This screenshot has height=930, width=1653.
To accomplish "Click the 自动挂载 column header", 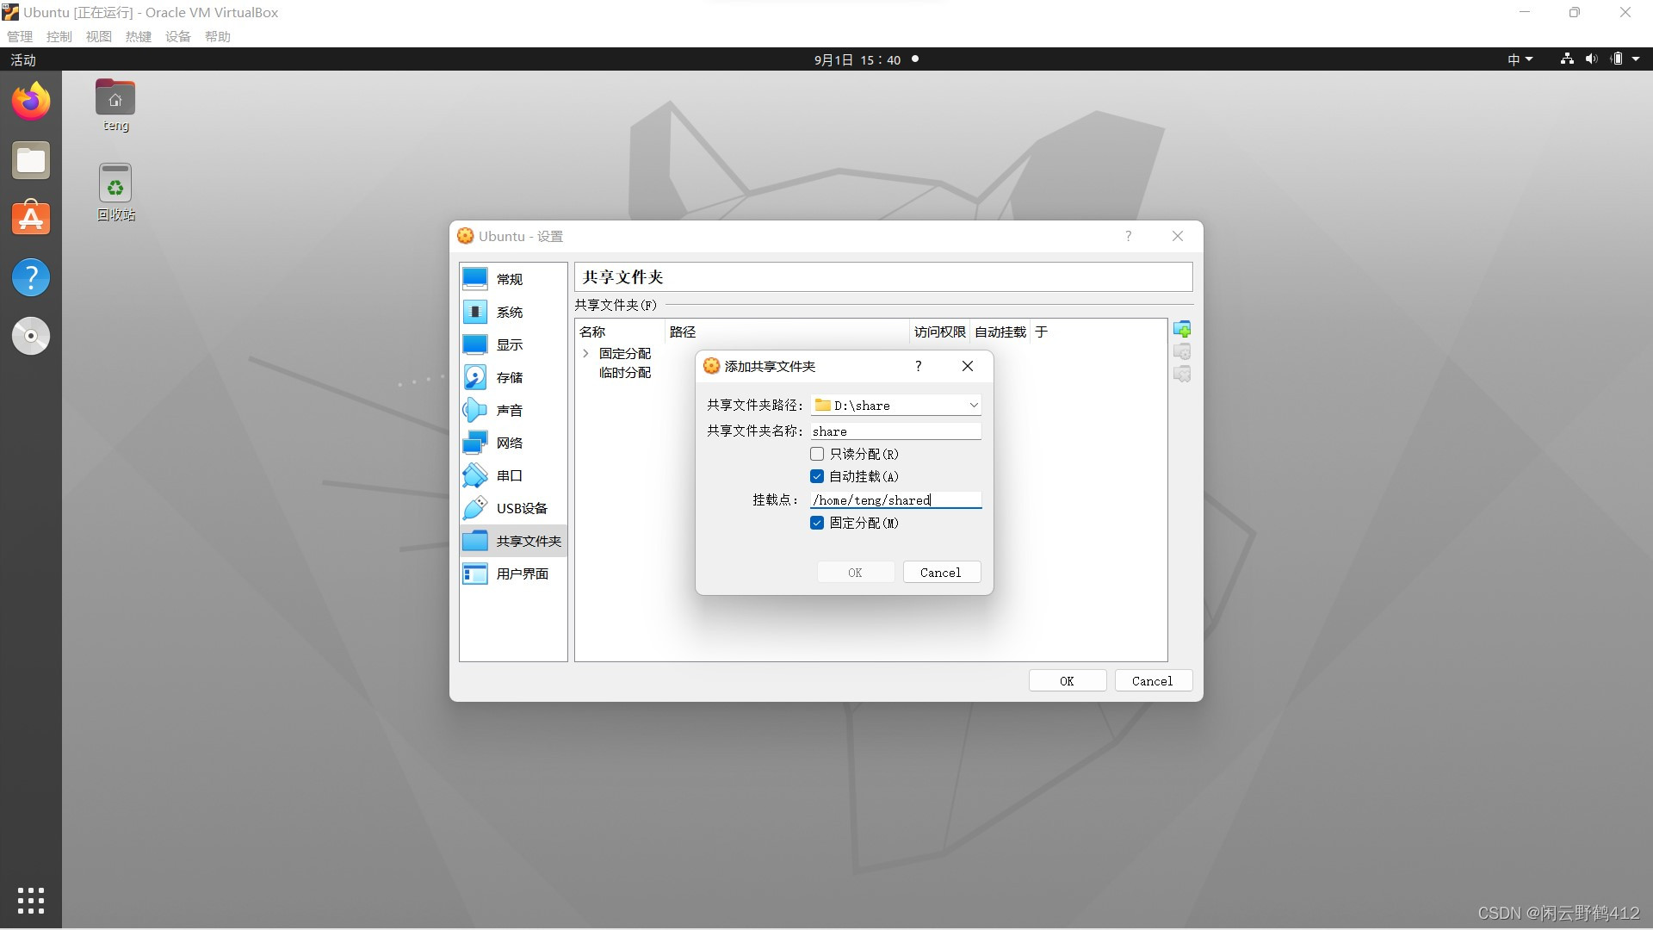I will click(x=1000, y=332).
